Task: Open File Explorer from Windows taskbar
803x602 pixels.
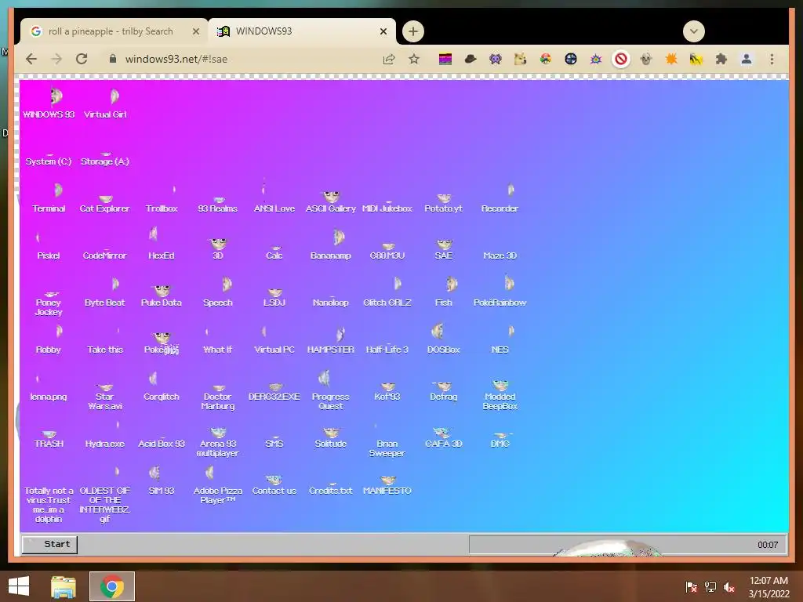Action: [x=64, y=586]
